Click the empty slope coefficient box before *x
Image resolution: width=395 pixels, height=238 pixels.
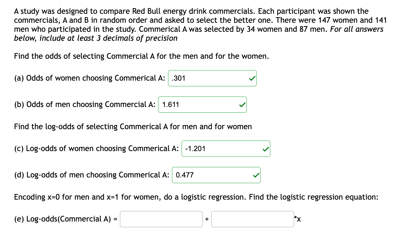point(253,219)
